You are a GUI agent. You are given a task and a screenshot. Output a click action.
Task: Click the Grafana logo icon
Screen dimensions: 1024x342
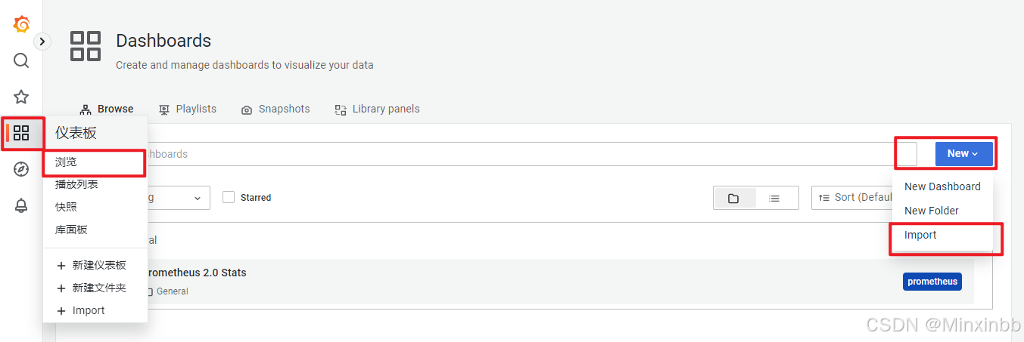tap(21, 24)
